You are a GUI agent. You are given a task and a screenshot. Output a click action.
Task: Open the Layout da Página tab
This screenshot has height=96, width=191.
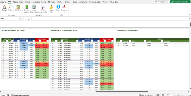[x=39, y=2]
